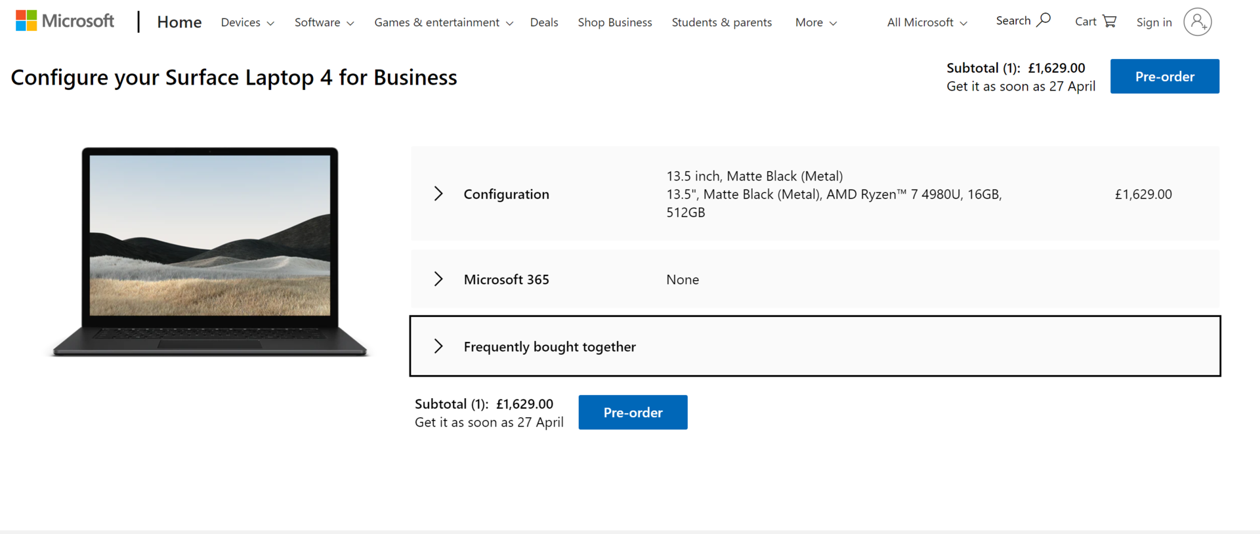Open the All Microsoft dropdown

click(927, 22)
